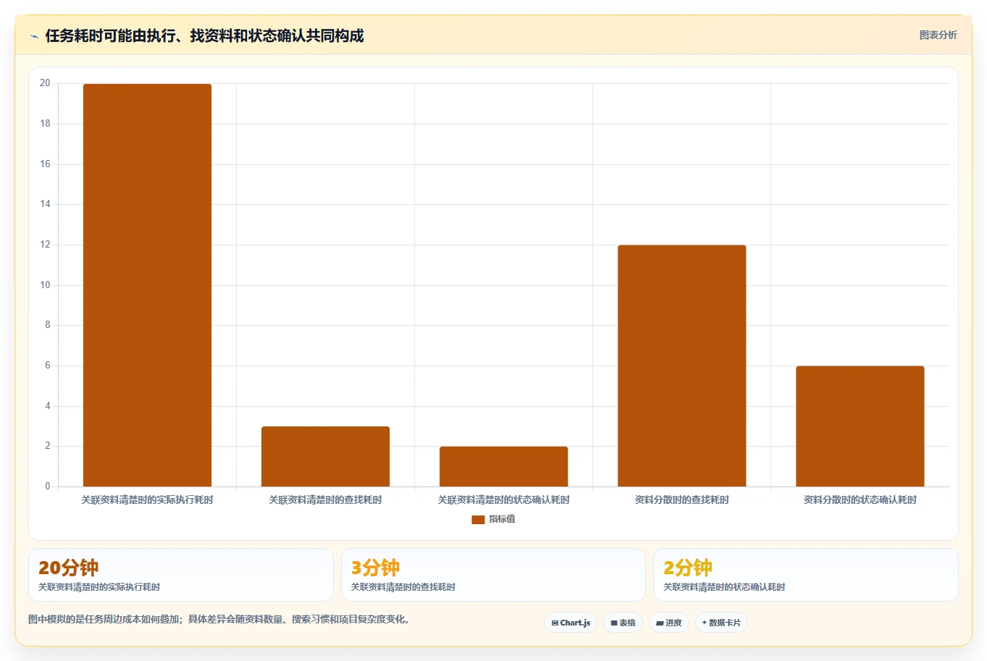This screenshot has width=987, height=661.
Task: Click the caption under the 20分钟 card
Action: [x=99, y=587]
